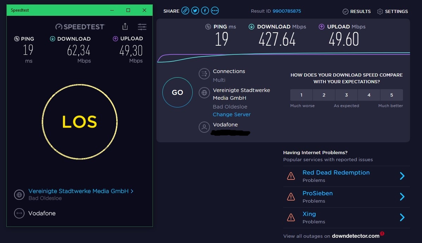The height and width of the screenshot is (243, 422).
Task: Click the Connections arrows icon
Action: (204, 74)
